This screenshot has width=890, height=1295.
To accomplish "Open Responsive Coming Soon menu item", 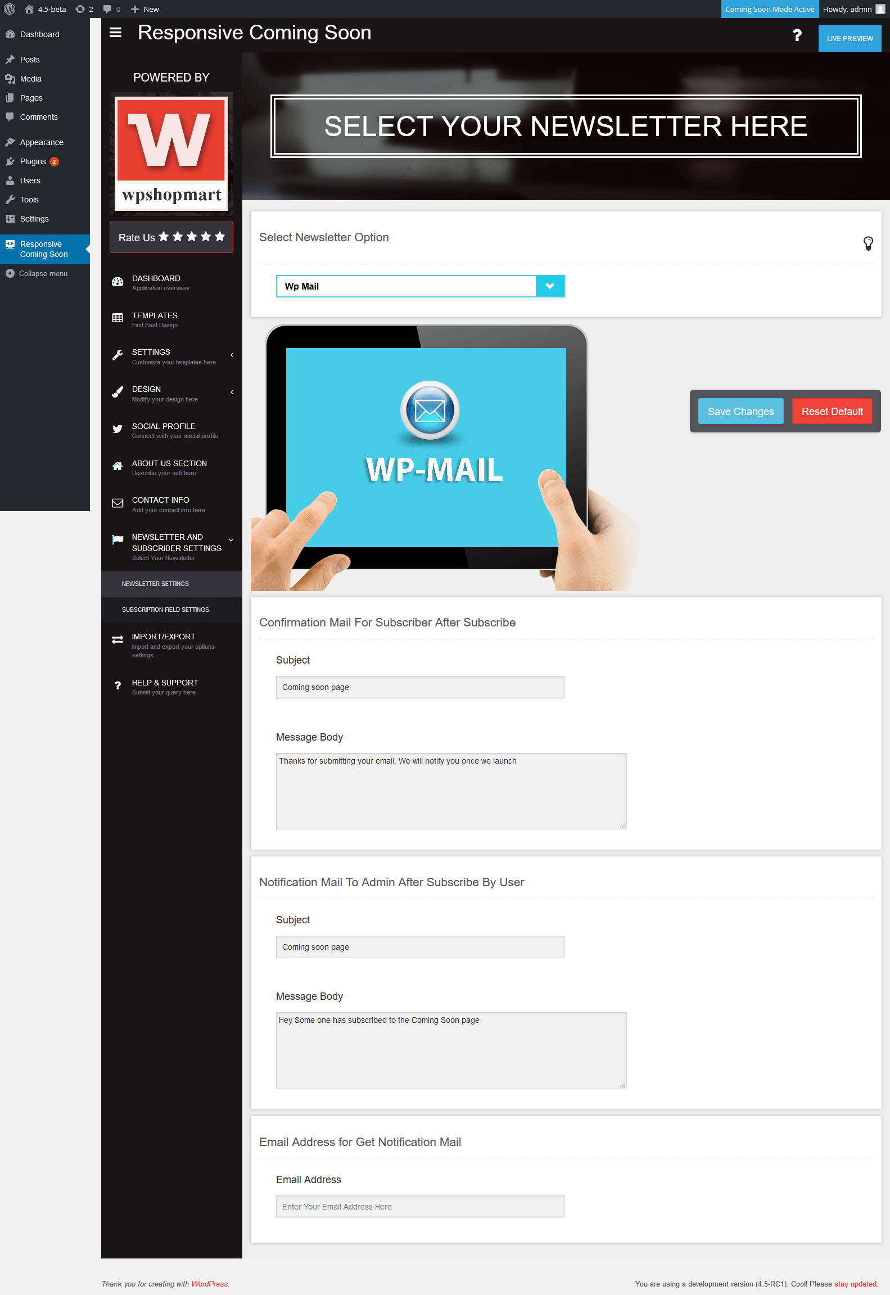I will coord(45,249).
